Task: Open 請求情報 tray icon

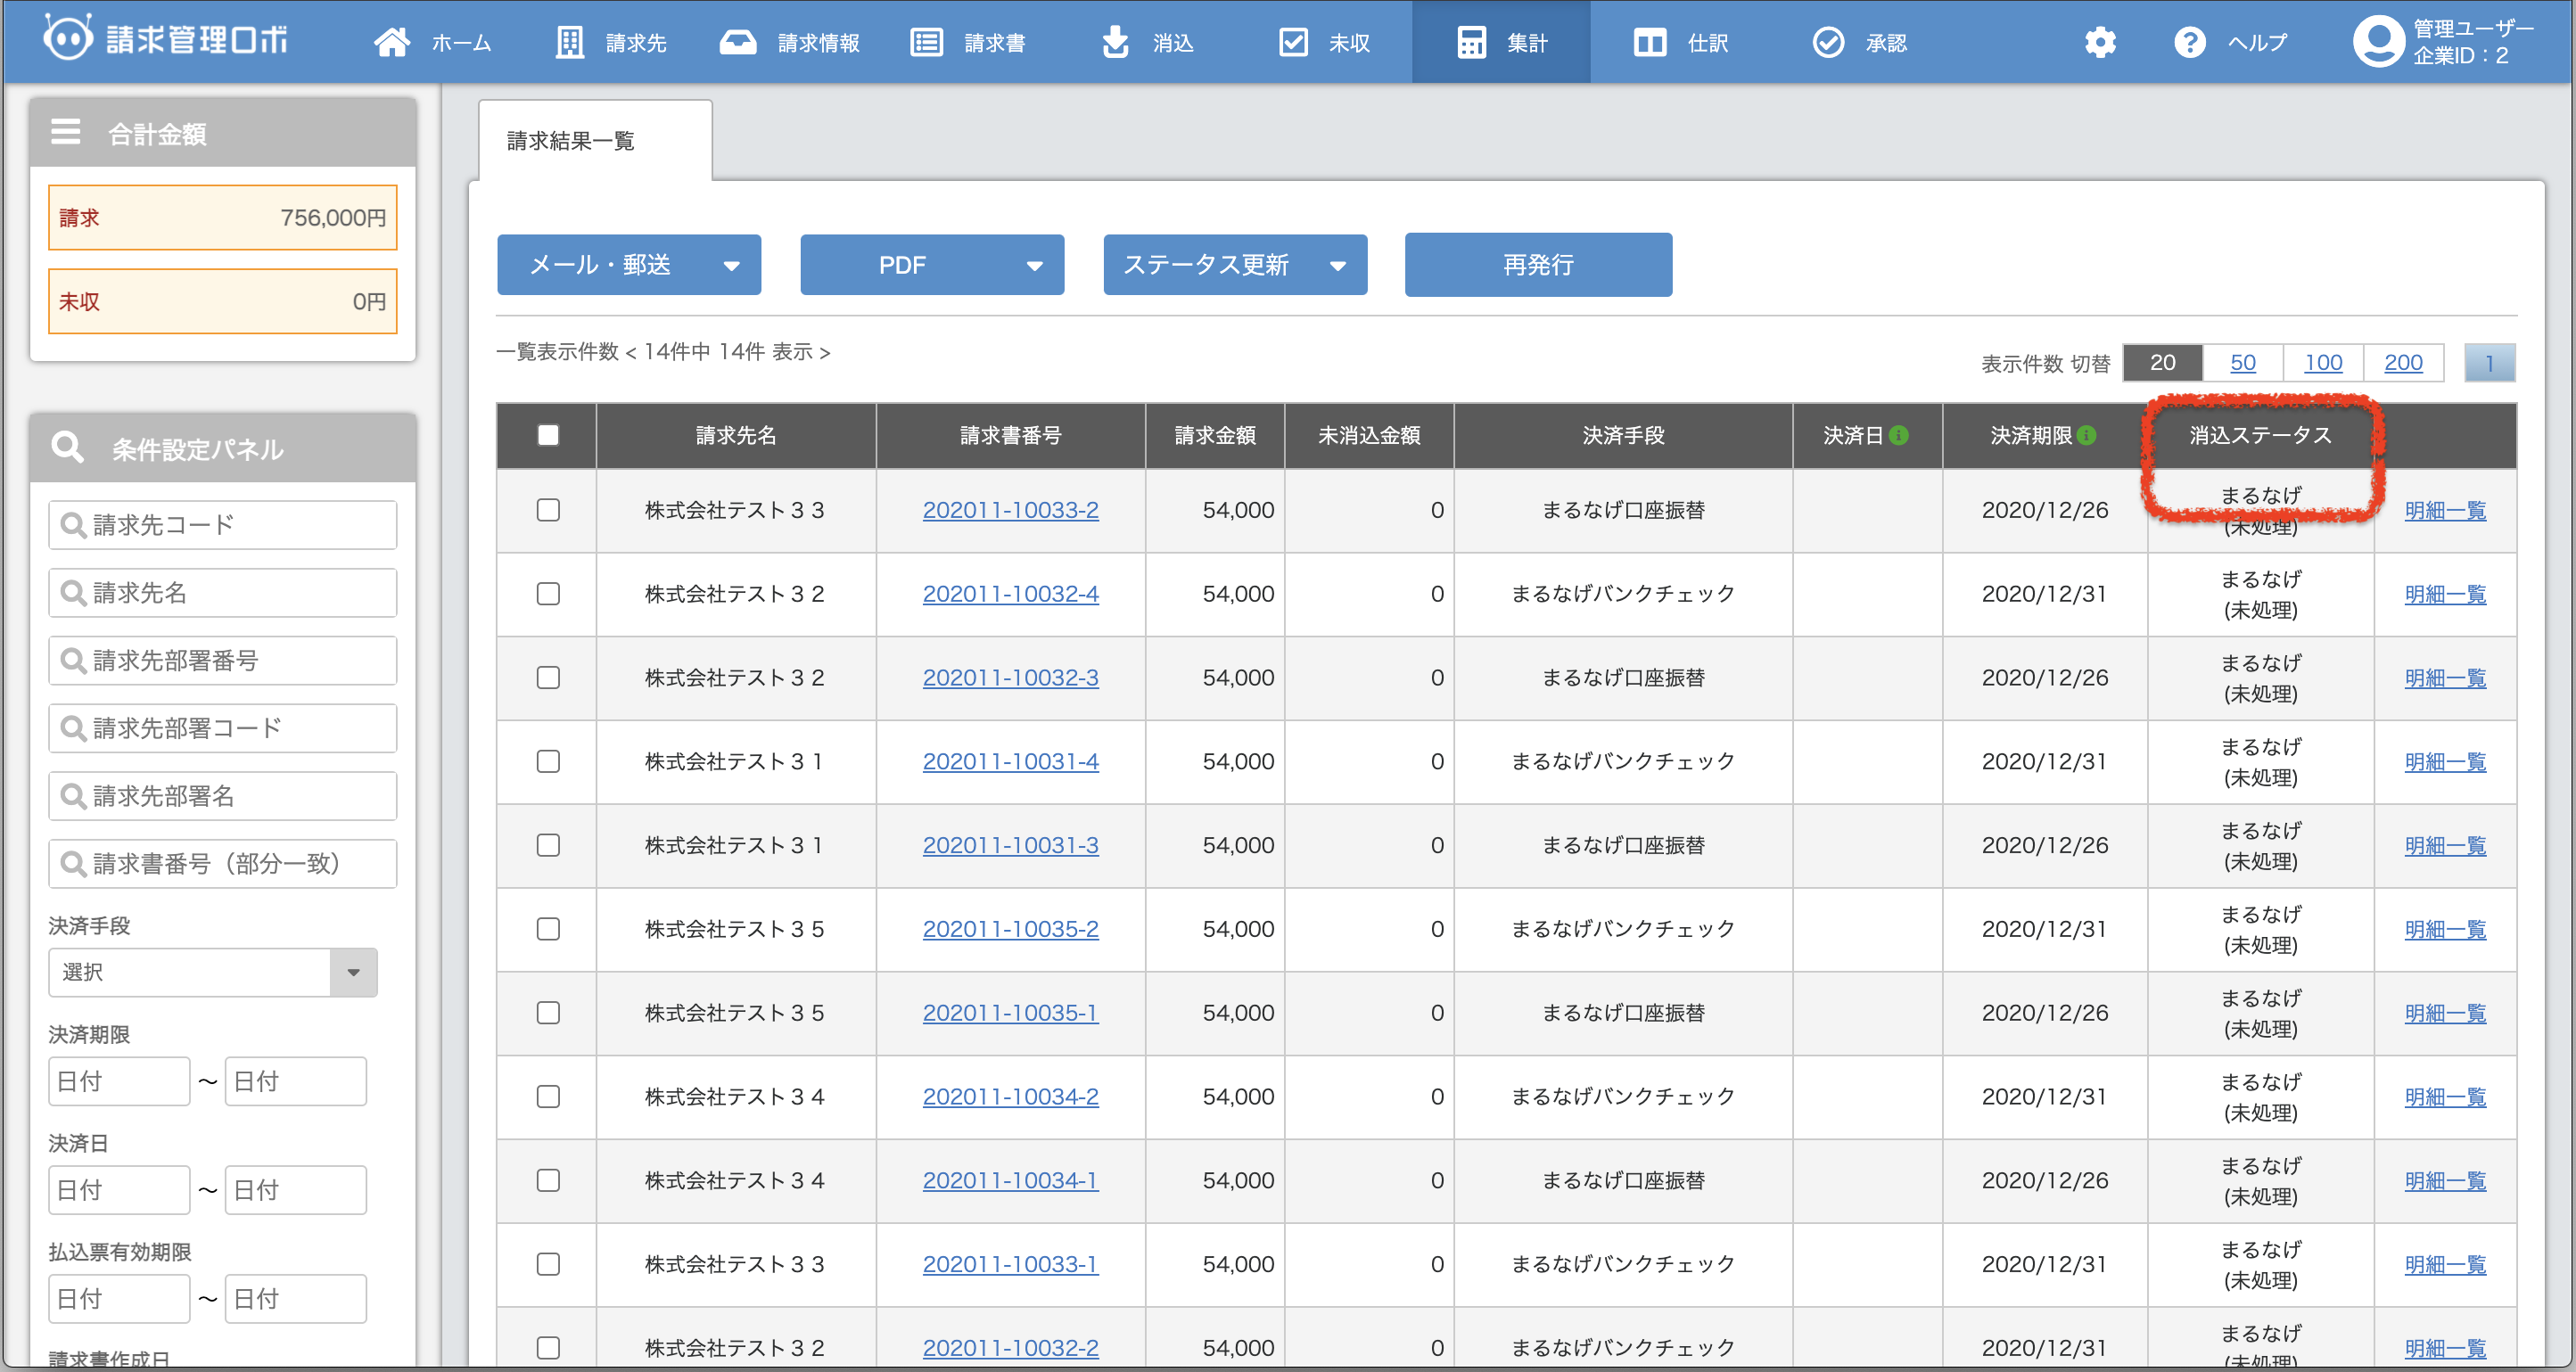Action: [x=738, y=42]
